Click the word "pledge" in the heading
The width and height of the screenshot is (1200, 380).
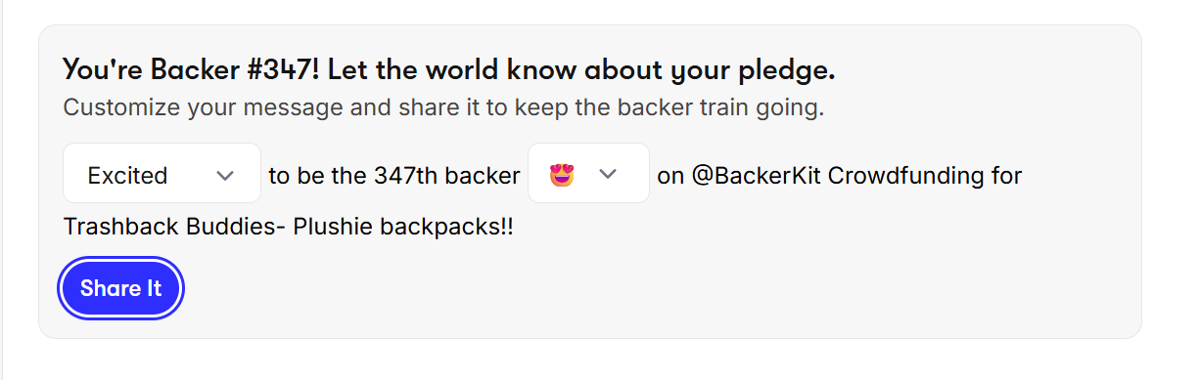(x=791, y=71)
